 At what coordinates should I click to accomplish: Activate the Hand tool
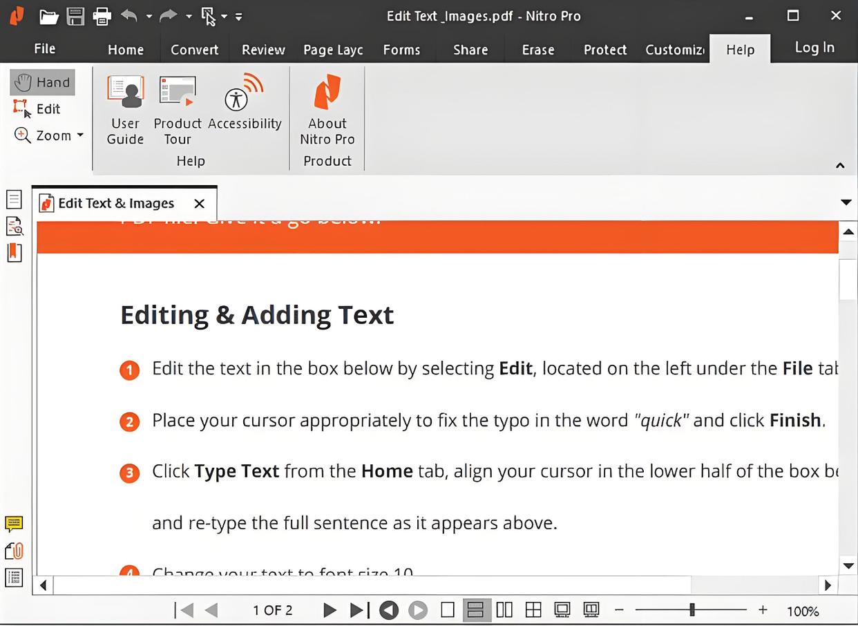(43, 82)
